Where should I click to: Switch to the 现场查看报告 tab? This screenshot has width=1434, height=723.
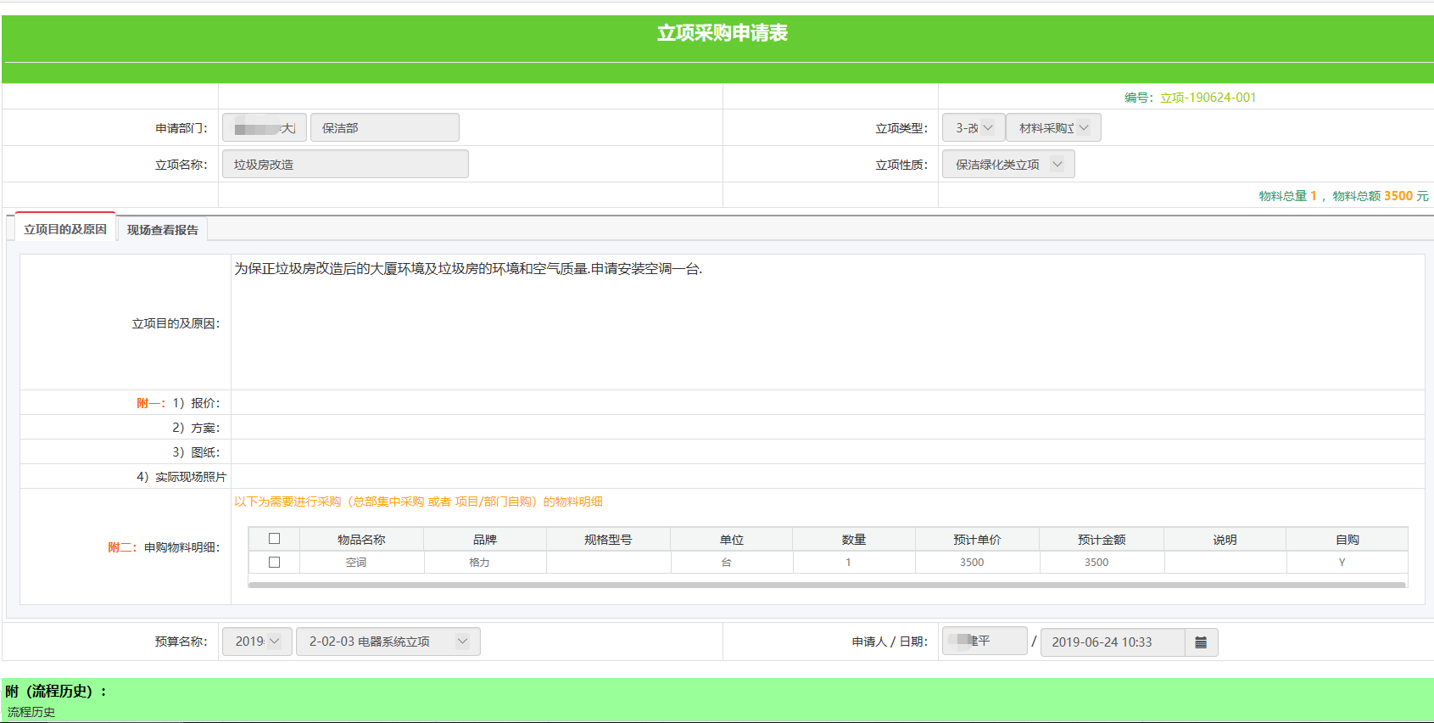162,230
